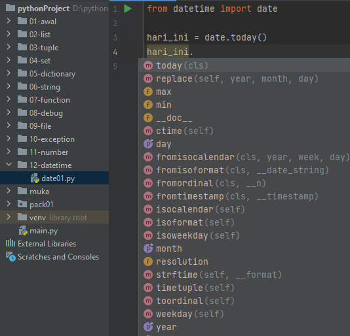350x336 pixels.
Task: Expand the venv library root folder
Action: coord(9,217)
